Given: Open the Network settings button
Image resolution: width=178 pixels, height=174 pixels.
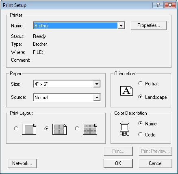Looking at the screenshot, I should (22, 163).
